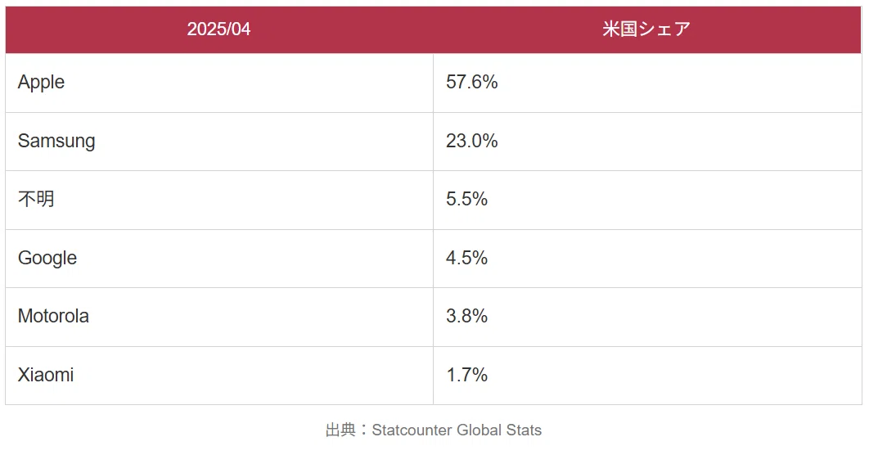Click the red table header bar
This screenshot has height=455, width=869.
(x=434, y=30)
